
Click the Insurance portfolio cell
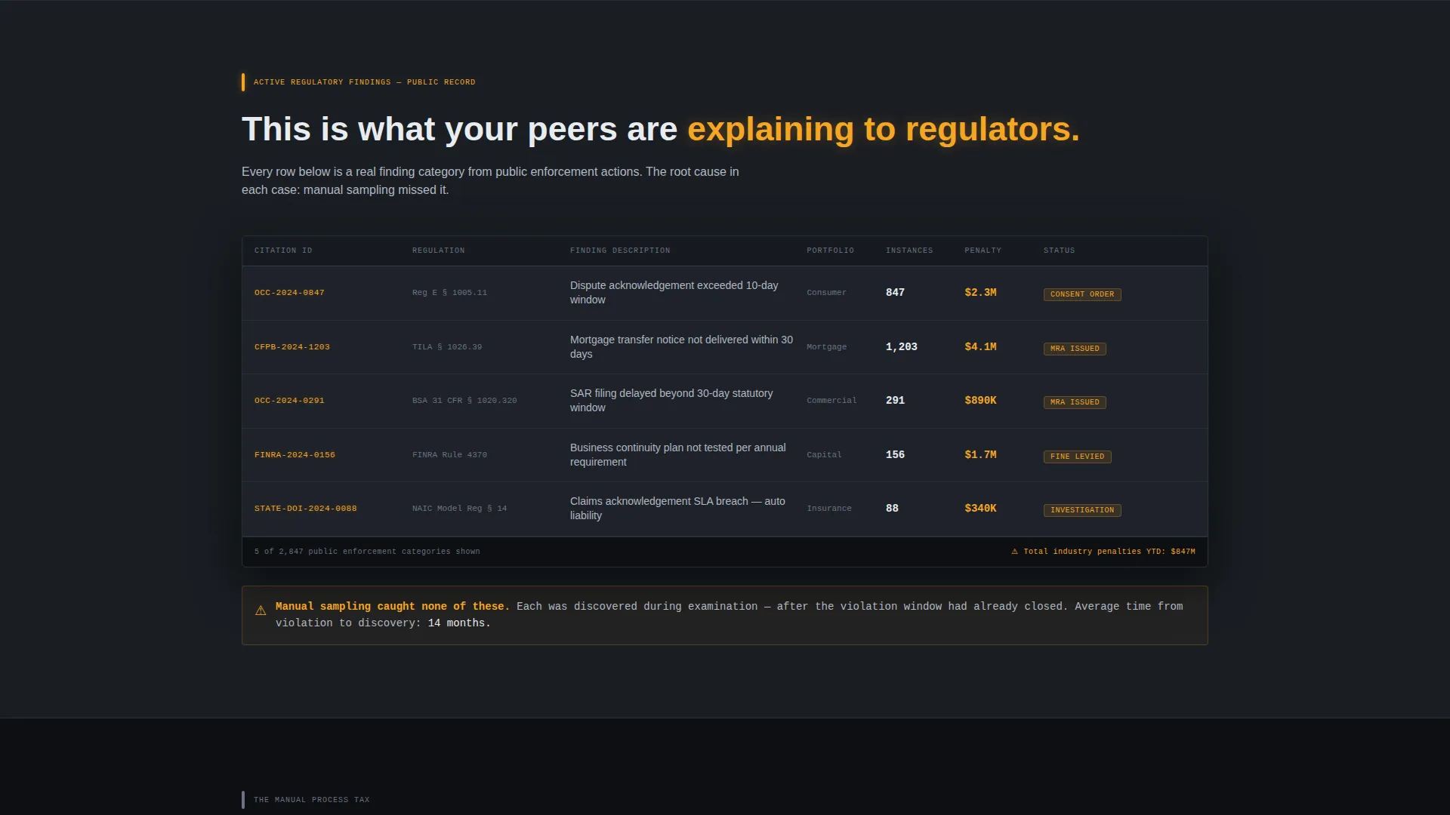point(829,509)
